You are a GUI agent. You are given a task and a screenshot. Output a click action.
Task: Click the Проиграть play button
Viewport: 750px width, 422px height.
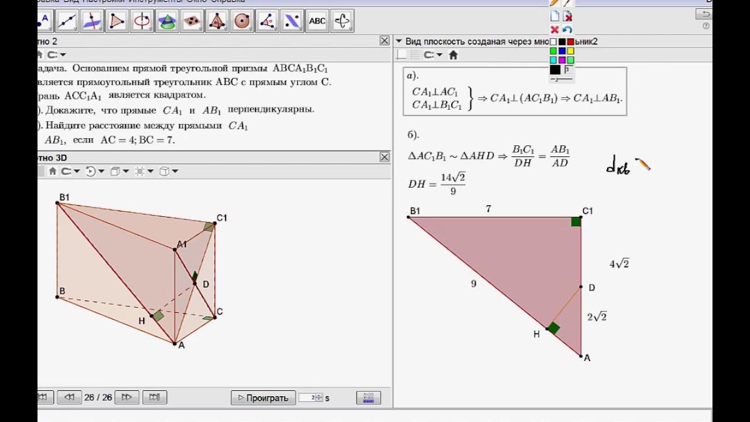click(x=262, y=397)
